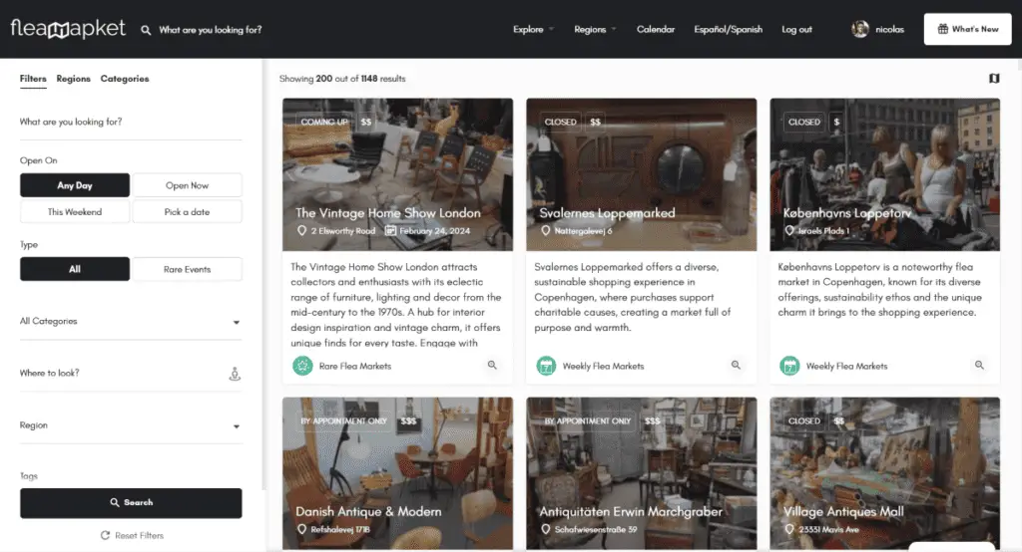This screenshot has height=552, width=1022.
Task: Open the Regions dropdown in header
Action: pyautogui.click(x=595, y=29)
